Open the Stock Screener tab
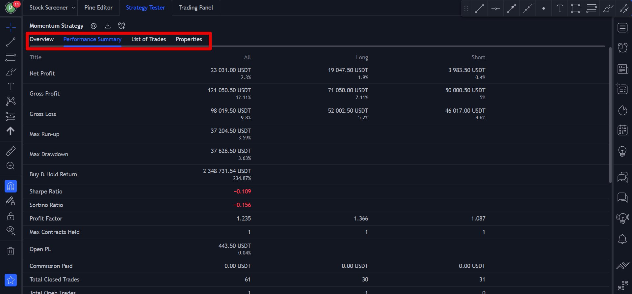 [x=49, y=8]
